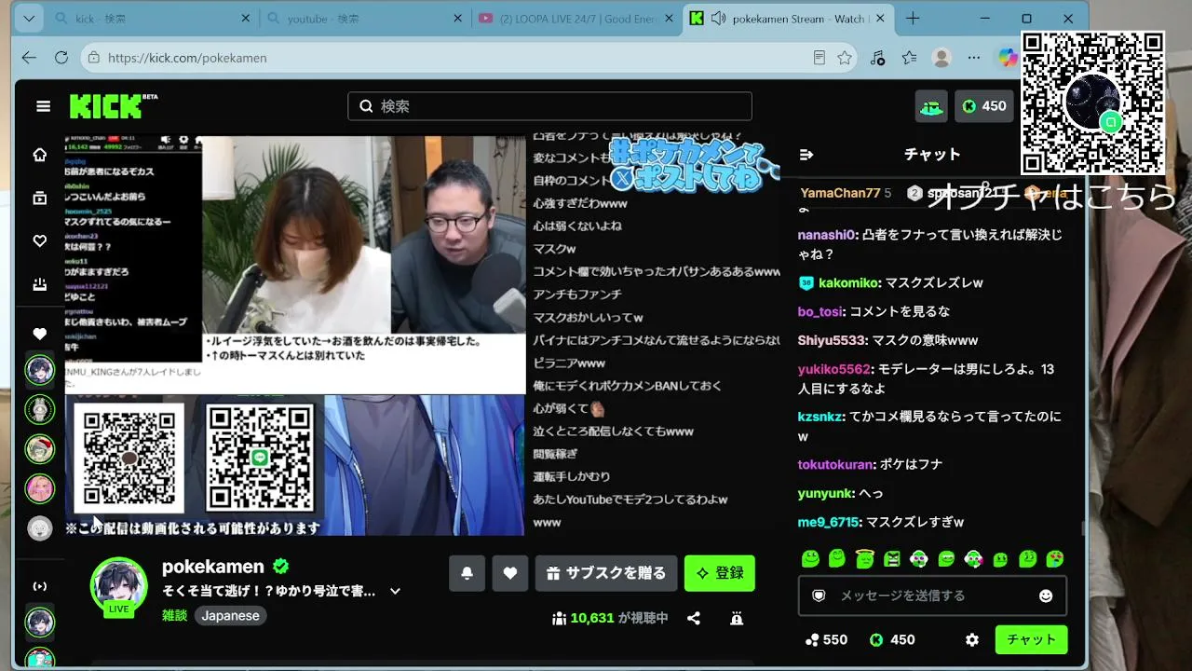Open the 450 Kick points balance in header
The image size is (1192, 671).
984,106
